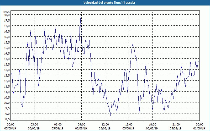Select the 10,0 y-axis value
The height and width of the screenshot is (131, 210).
coord(7,103)
